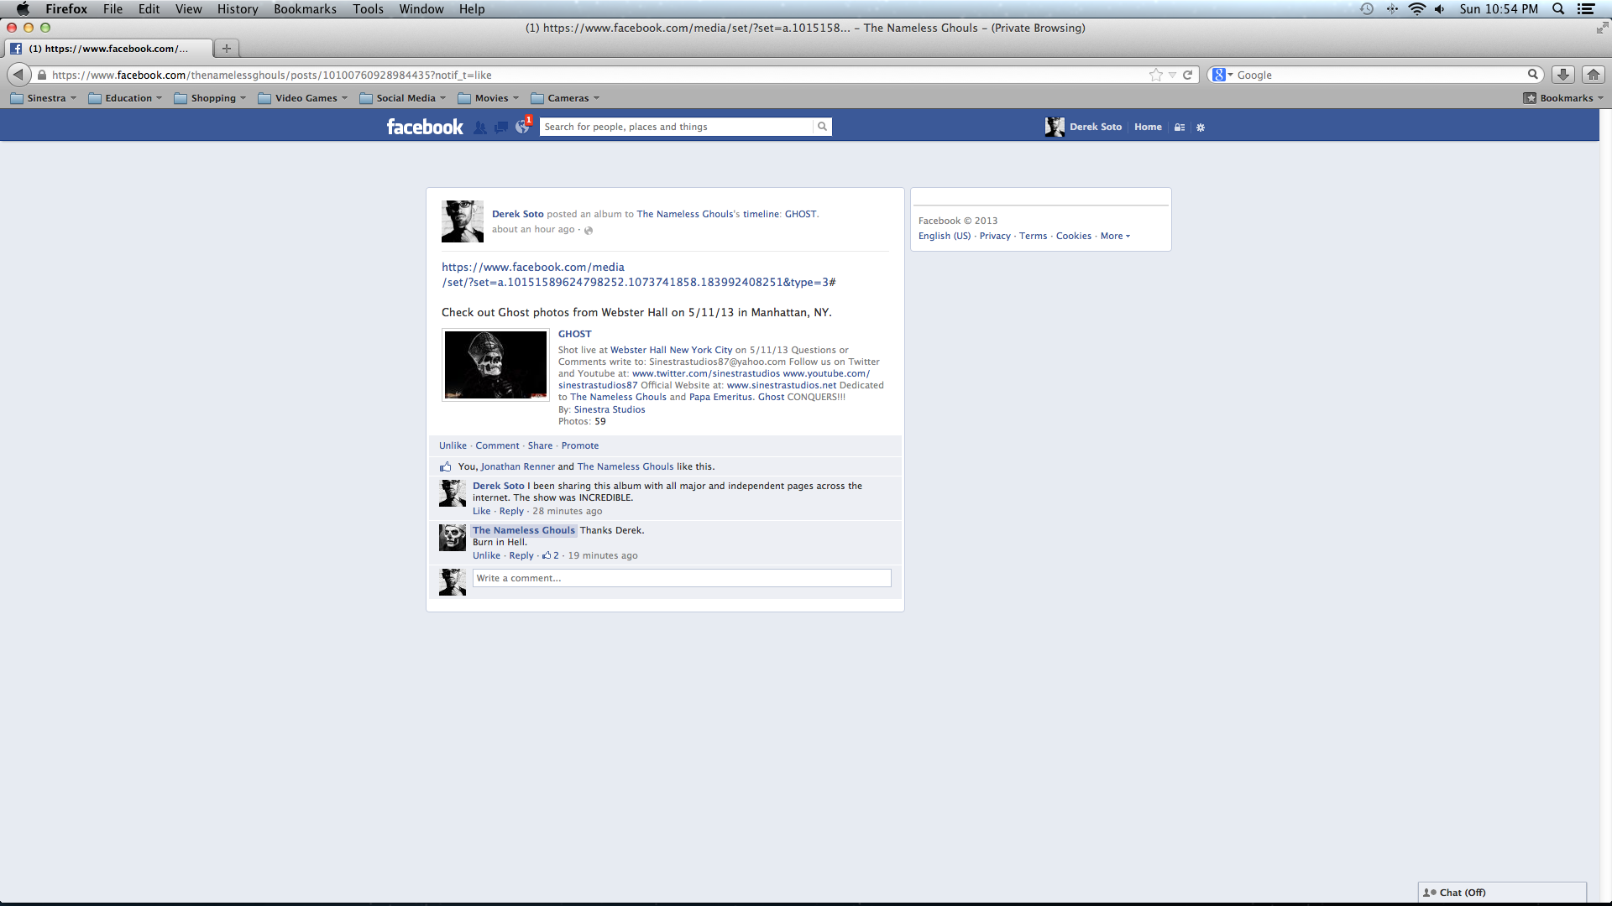Expand the Video Games bookmarks folder
1612x906 pixels.
(302, 98)
